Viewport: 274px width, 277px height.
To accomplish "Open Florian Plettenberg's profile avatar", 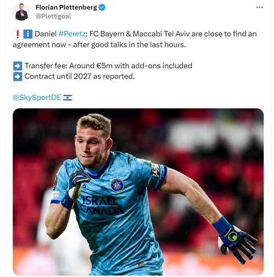I will click(x=21, y=12).
